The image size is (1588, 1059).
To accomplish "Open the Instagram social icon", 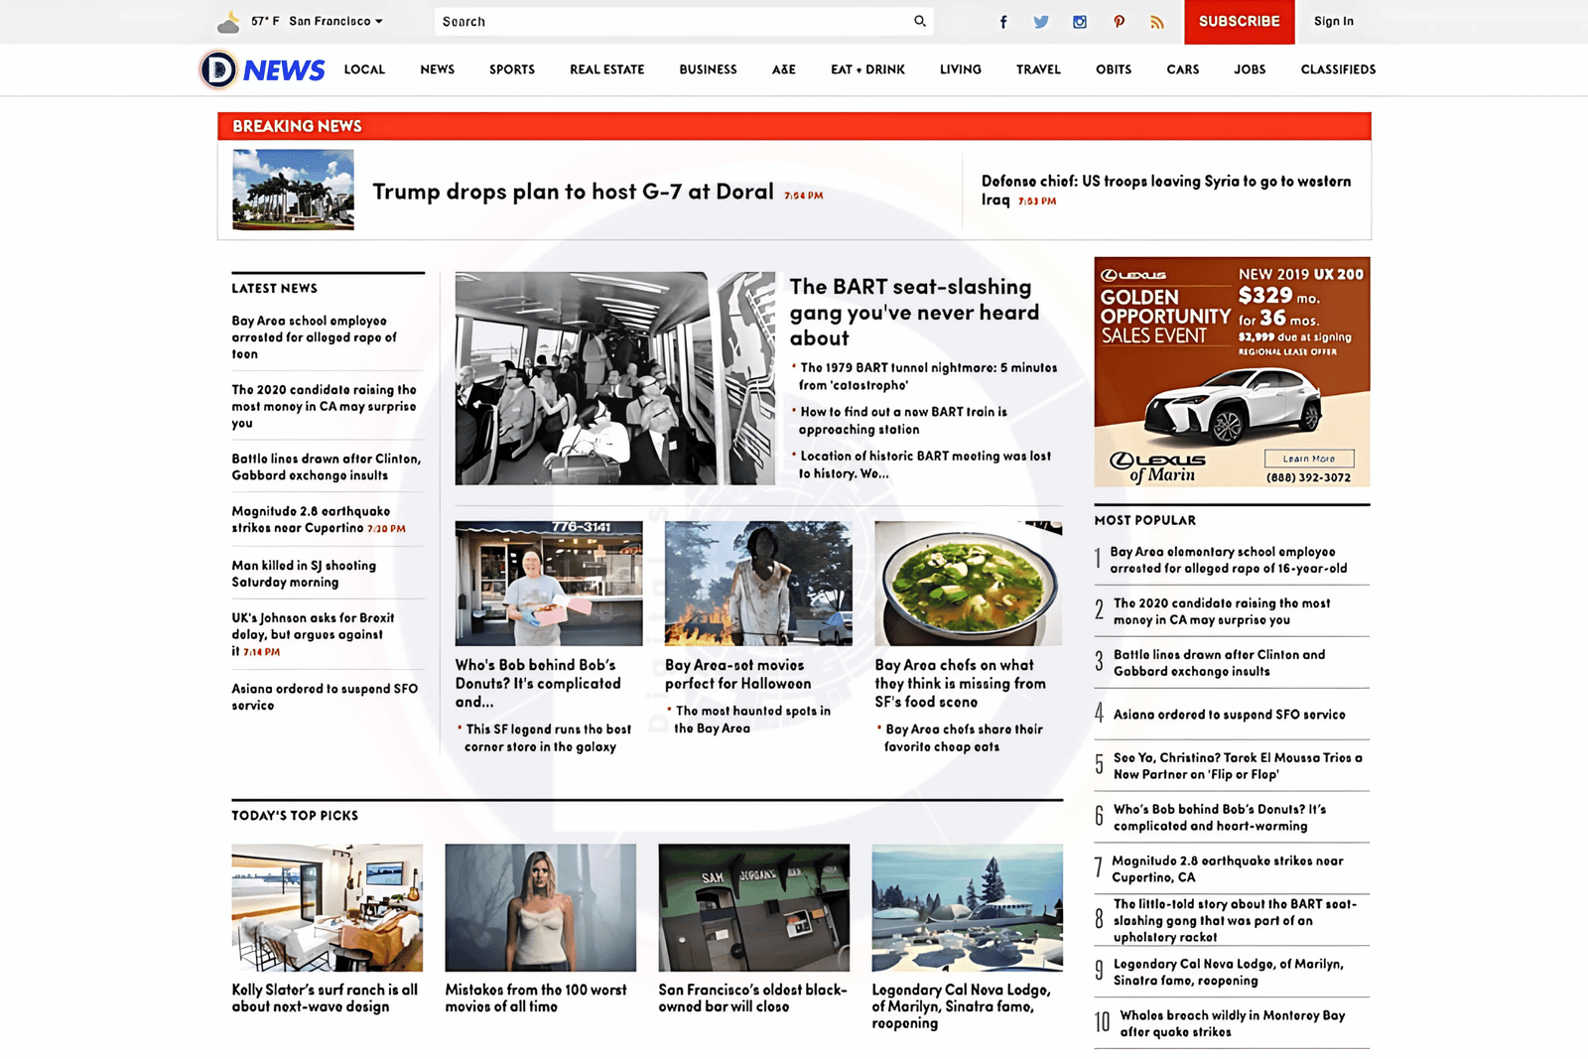I will 1080,22.
